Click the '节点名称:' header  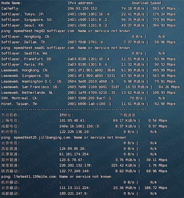coord(11,115)
